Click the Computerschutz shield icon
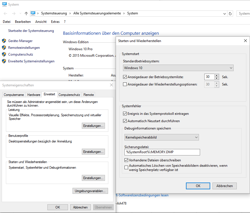Screen dimensions: 250x213 click(4, 54)
